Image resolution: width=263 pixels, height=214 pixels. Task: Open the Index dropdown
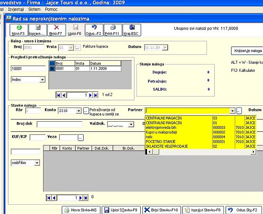(42, 79)
